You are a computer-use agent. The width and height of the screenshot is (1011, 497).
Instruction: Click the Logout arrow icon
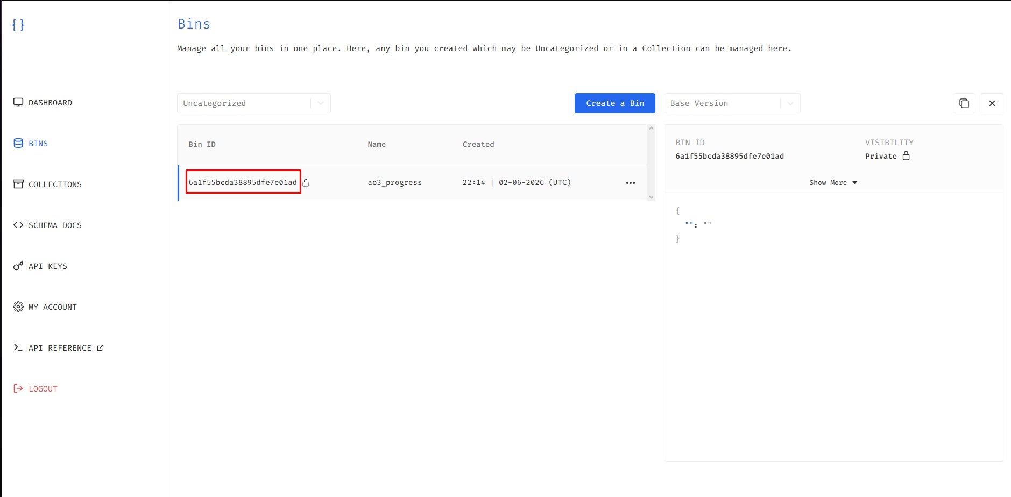(18, 388)
